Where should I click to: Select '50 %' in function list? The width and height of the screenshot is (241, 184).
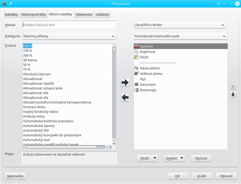pos(27,65)
